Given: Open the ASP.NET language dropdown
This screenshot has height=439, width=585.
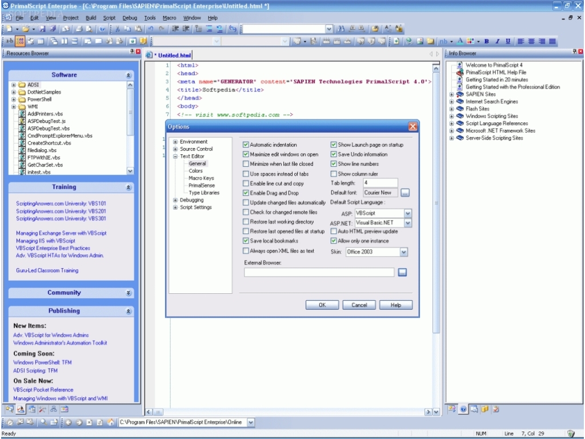Looking at the screenshot, I should [408, 223].
